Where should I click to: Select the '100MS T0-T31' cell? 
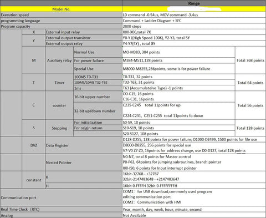(x=98, y=77)
